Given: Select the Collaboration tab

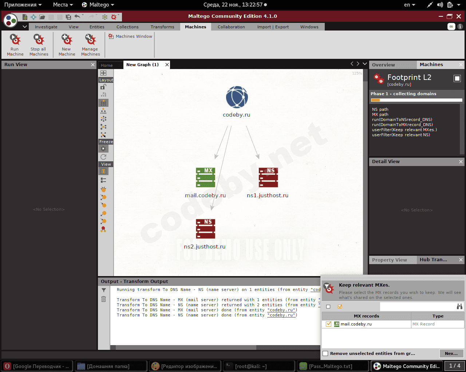Looking at the screenshot, I should click(x=231, y=27).
